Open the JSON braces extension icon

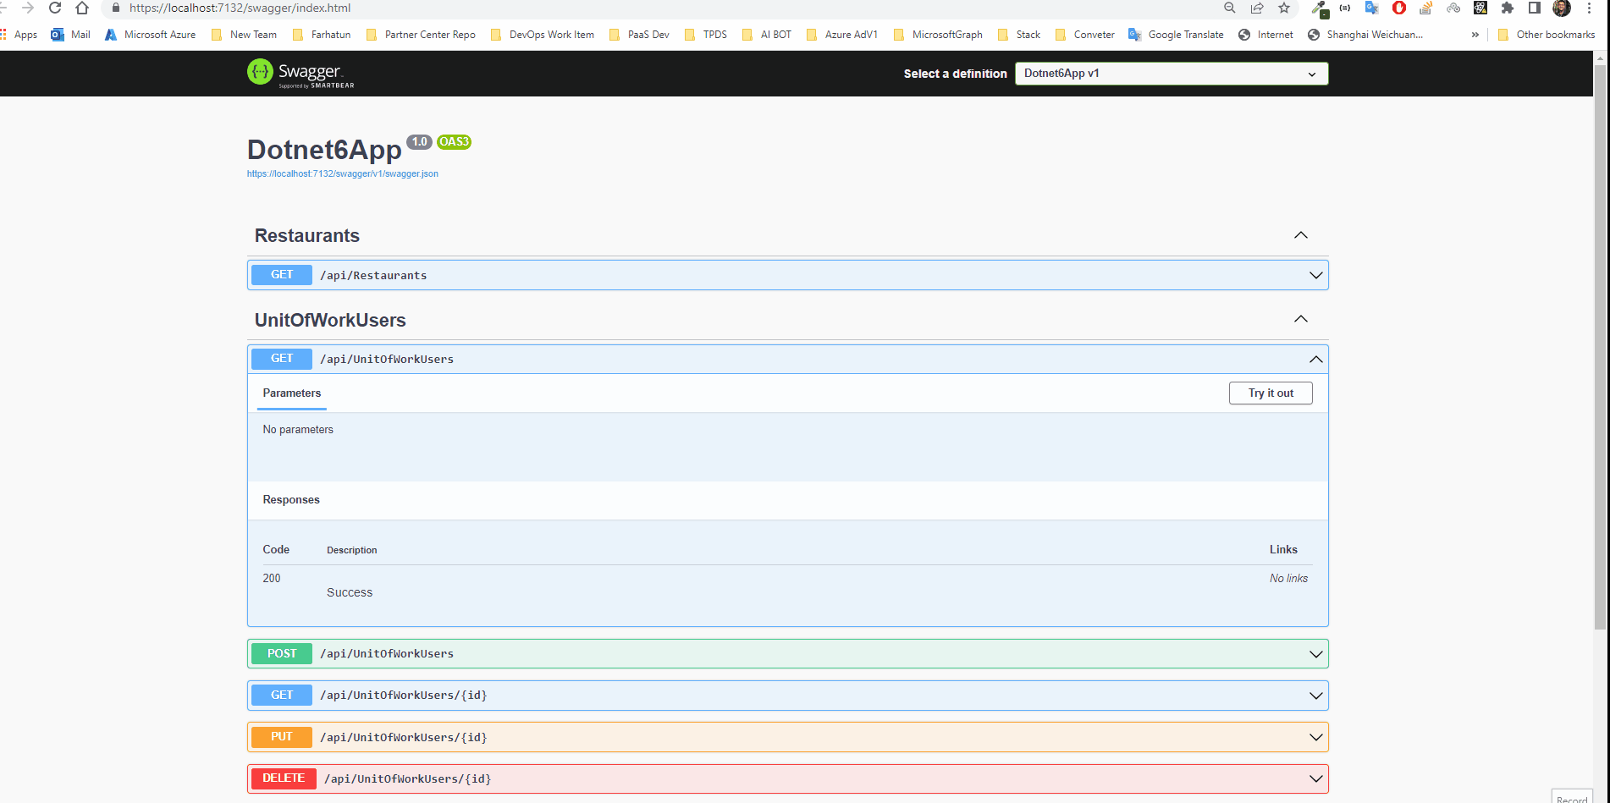coord(1345,8)
